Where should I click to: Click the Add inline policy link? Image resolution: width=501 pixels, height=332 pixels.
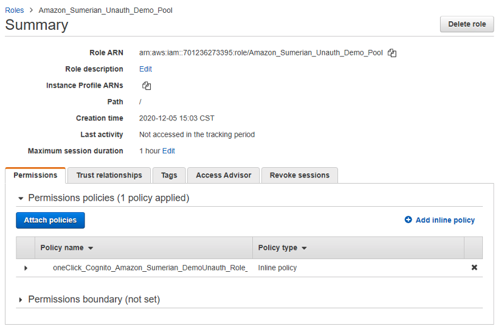tap(445, 220)
